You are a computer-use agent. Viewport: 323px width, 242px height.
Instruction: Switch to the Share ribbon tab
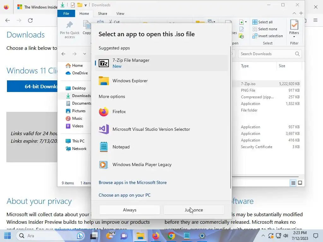(x=103, y=14)
